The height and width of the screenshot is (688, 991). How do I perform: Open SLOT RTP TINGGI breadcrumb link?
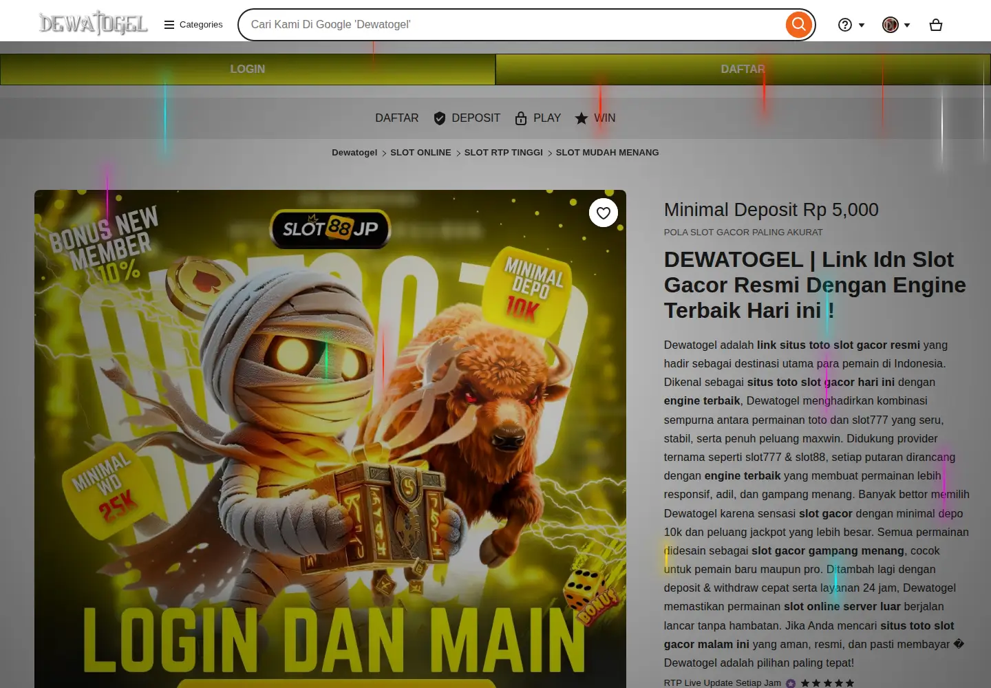504,153
